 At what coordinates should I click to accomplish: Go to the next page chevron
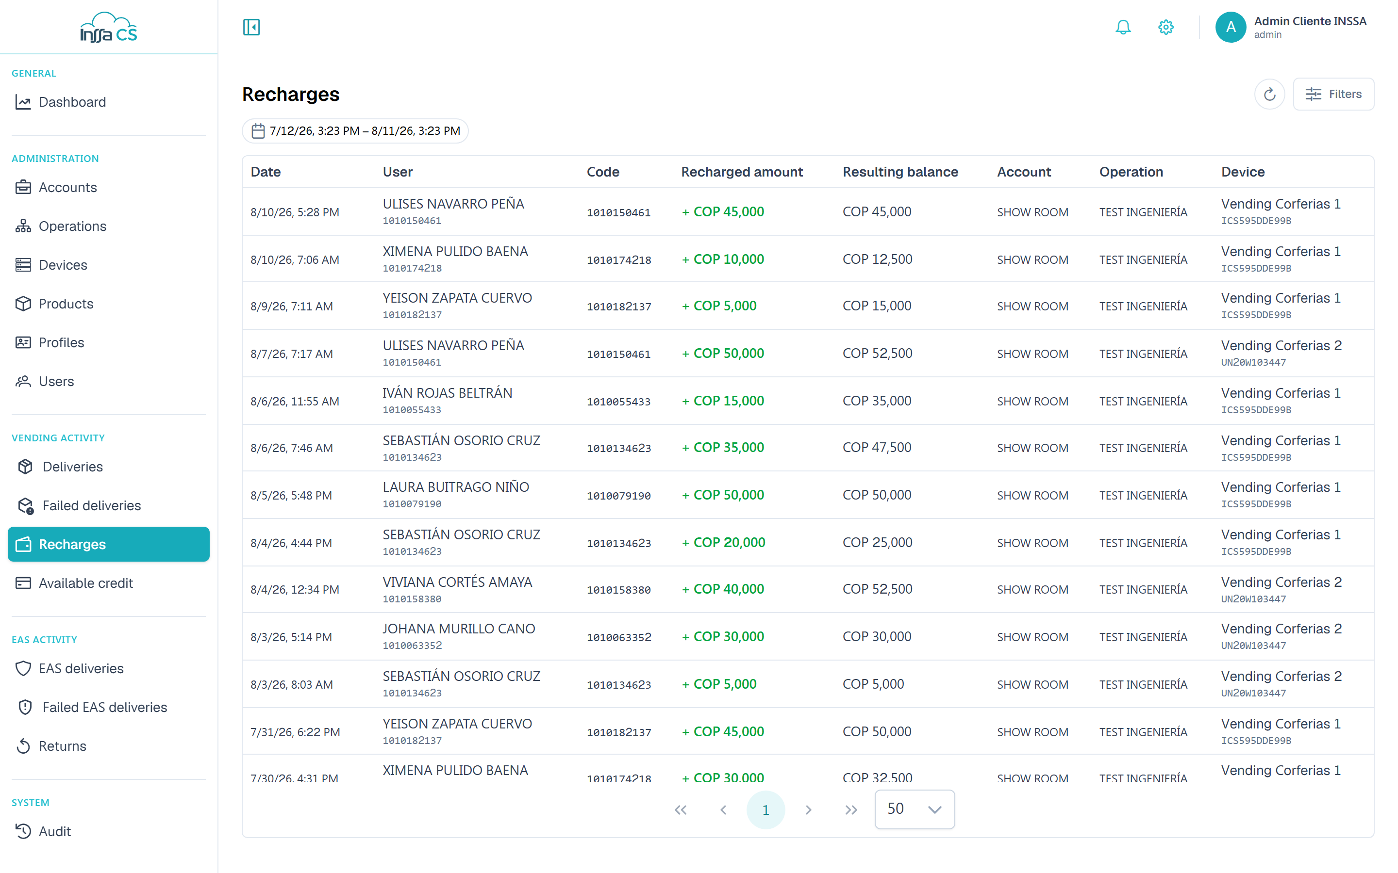(808, 809)
